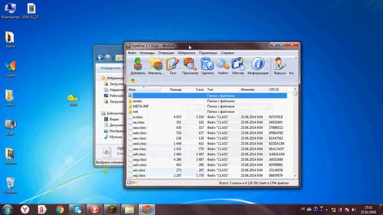The height and width of the screenshot is (215, 383).
Task: Open Google Chrome from taskbar
Action: click(60, 210)
